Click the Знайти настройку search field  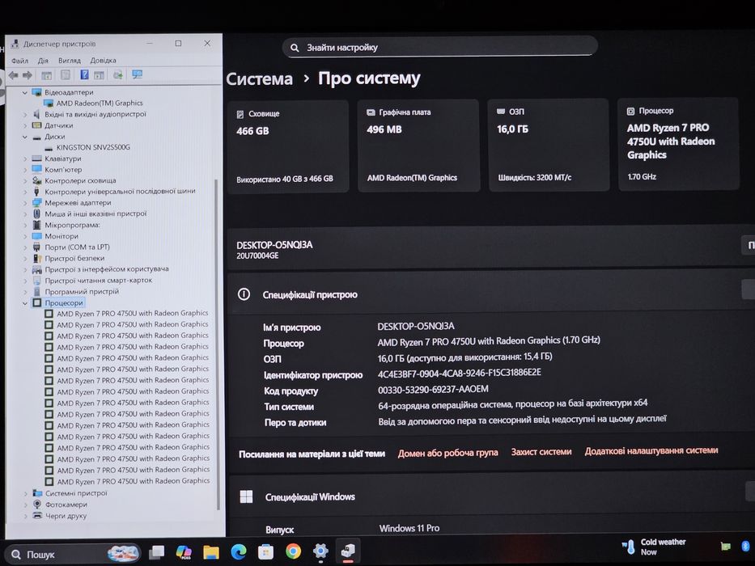point(439,47)
